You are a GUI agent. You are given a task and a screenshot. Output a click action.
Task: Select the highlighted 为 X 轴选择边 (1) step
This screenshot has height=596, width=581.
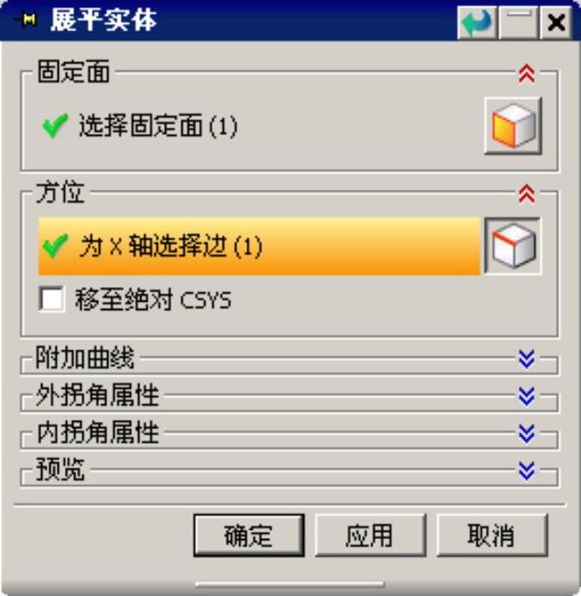pyautogui.click(x=259, y=246)
